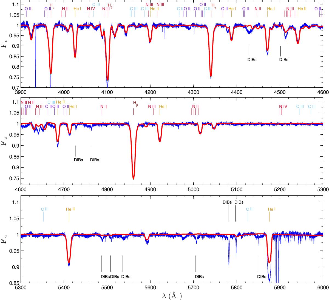
Task: Select the He II label in bottom panel
Action: 70,209
